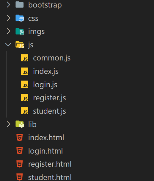Viewport: 154px width, 181px height.
Task: Click the HTML5 icon beside register.html
Action: (20, 164)
